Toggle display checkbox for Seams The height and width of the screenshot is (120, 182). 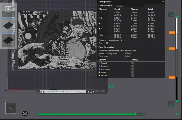point(133,75)
